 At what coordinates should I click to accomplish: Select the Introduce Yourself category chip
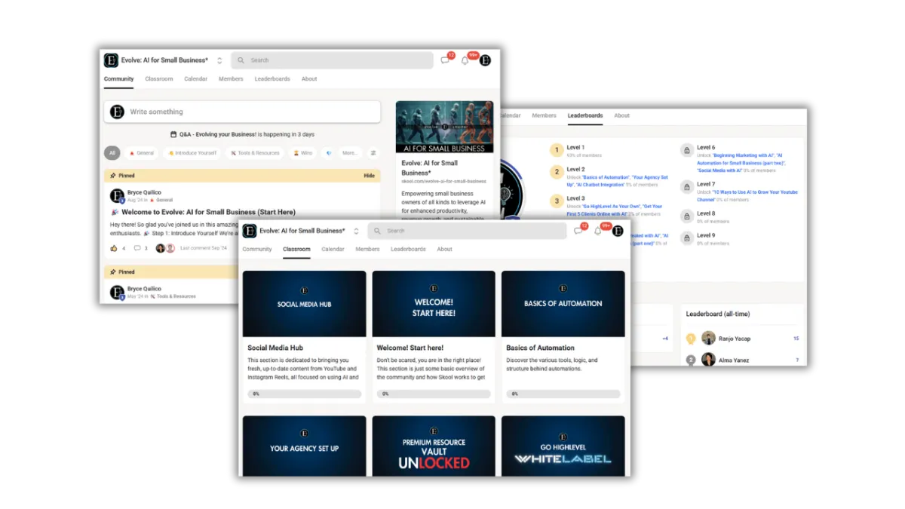point(192,153)
